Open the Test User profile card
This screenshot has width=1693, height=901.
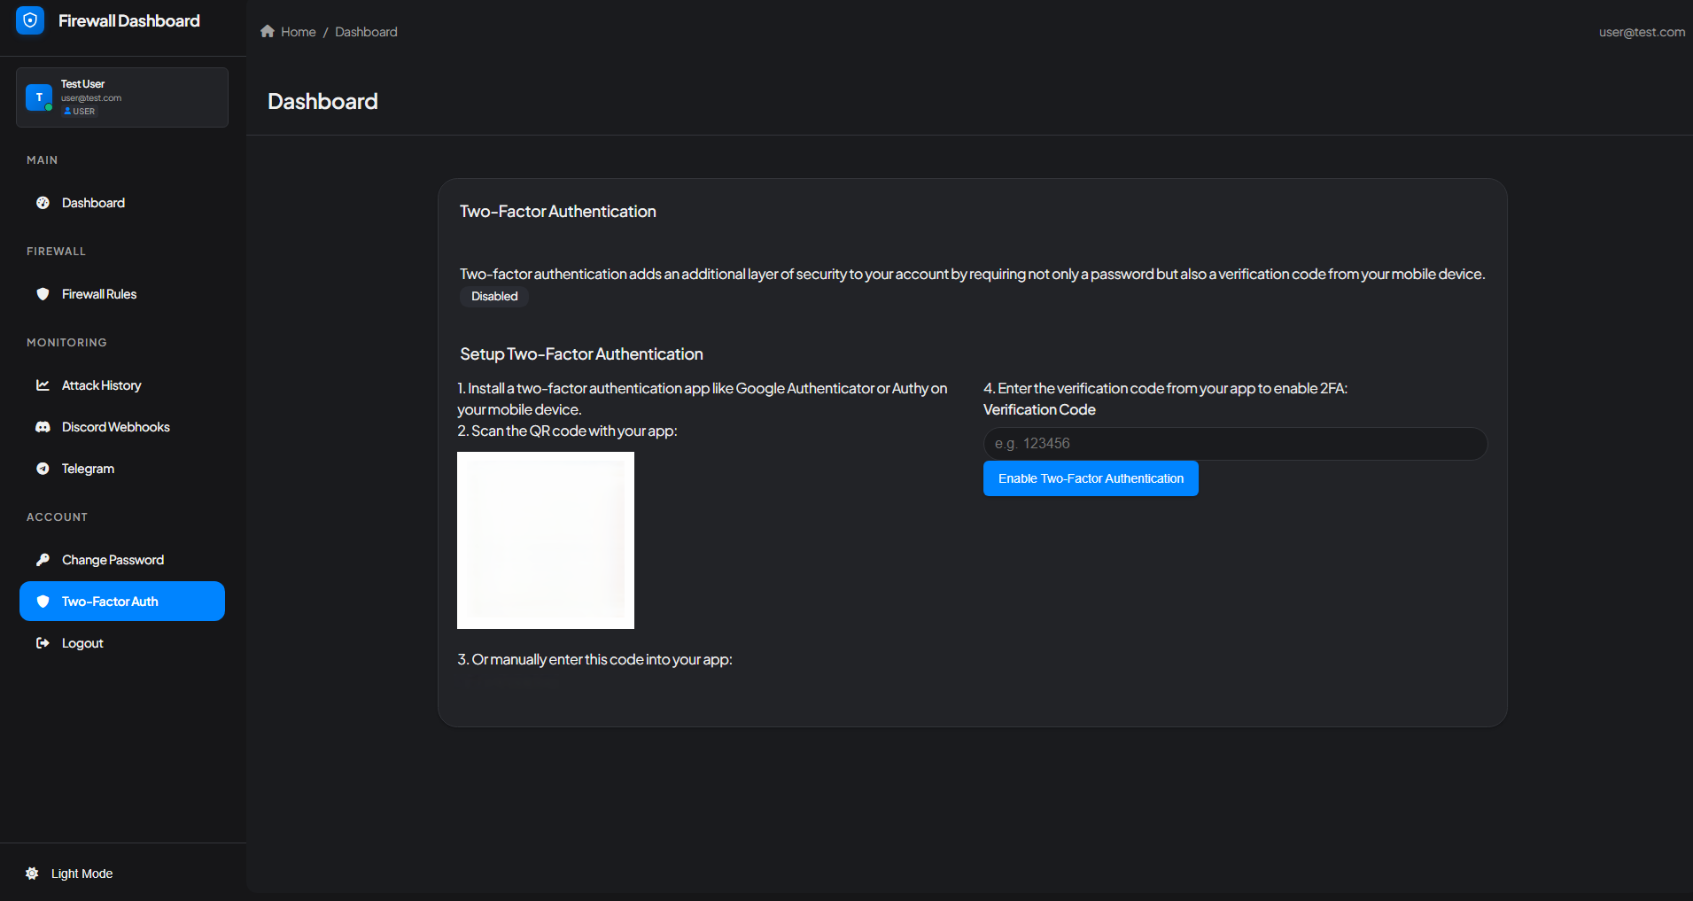[x=122, y=97]
